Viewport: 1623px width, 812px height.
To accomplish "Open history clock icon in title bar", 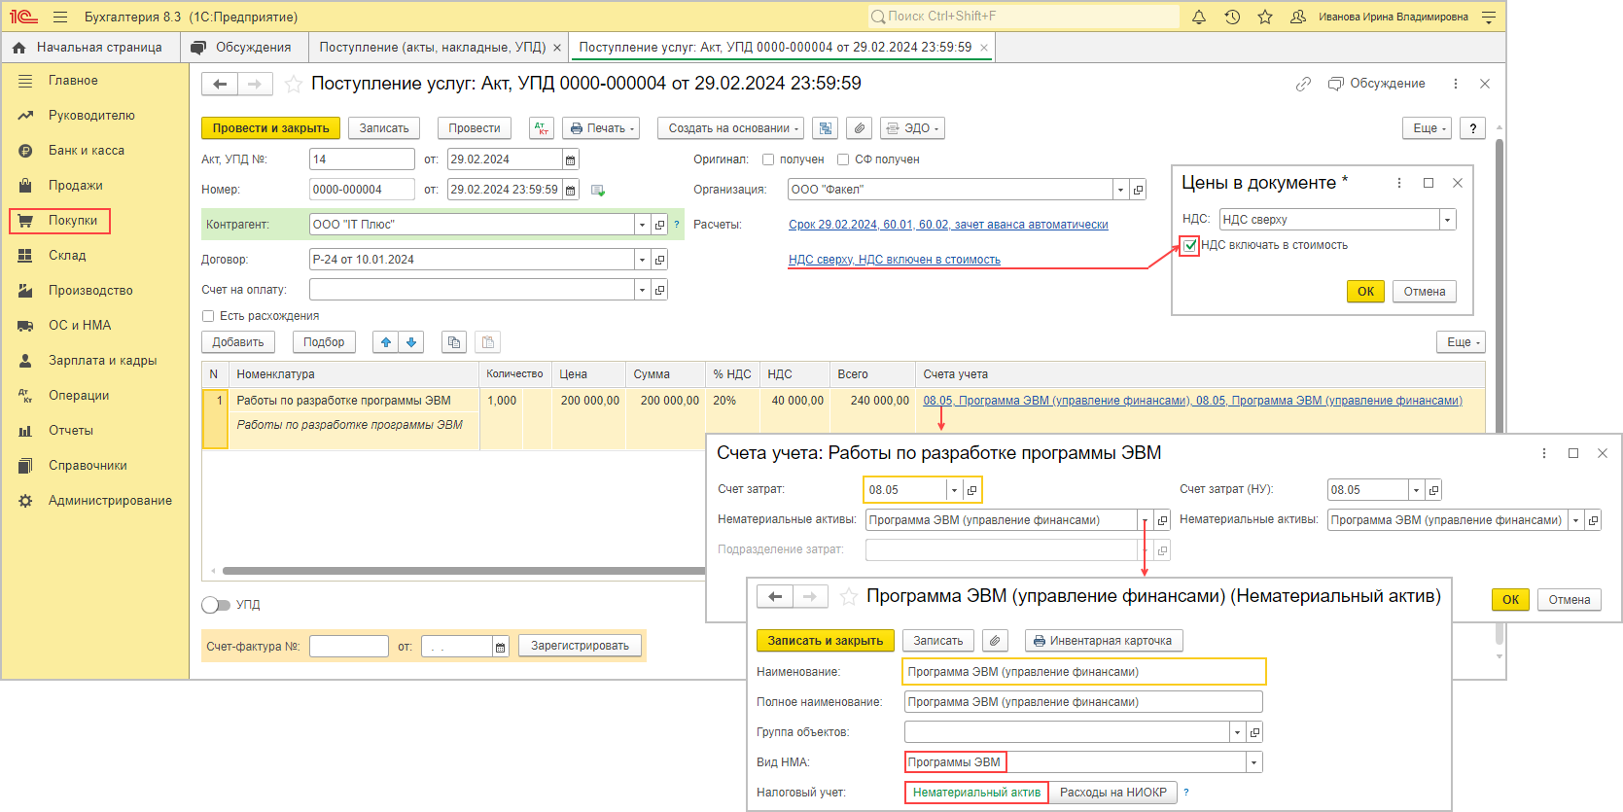I will tap(1232, 17).
